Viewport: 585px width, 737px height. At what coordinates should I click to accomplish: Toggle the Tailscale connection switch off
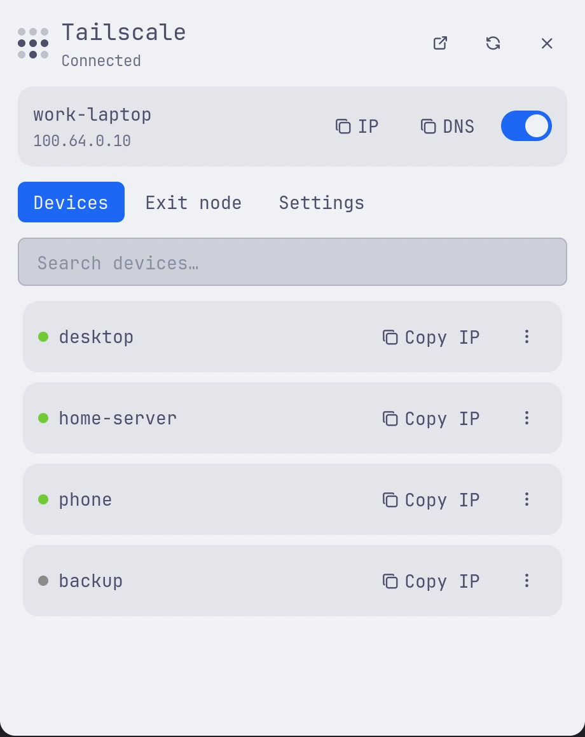point(526,126)
